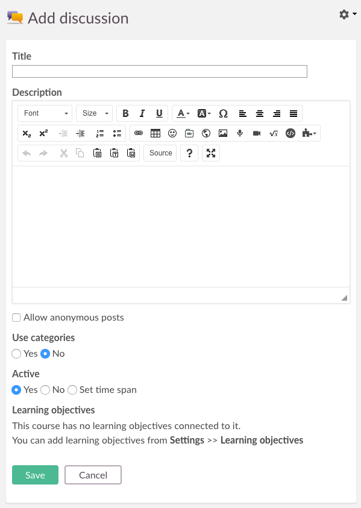
Task: Insert a table into the description
Action: tap(155, 133)
